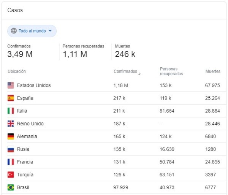Viewport: 228px width, 195px height.
Task: Click Rusia deaths value 1280
Action: tap(211, 149)
